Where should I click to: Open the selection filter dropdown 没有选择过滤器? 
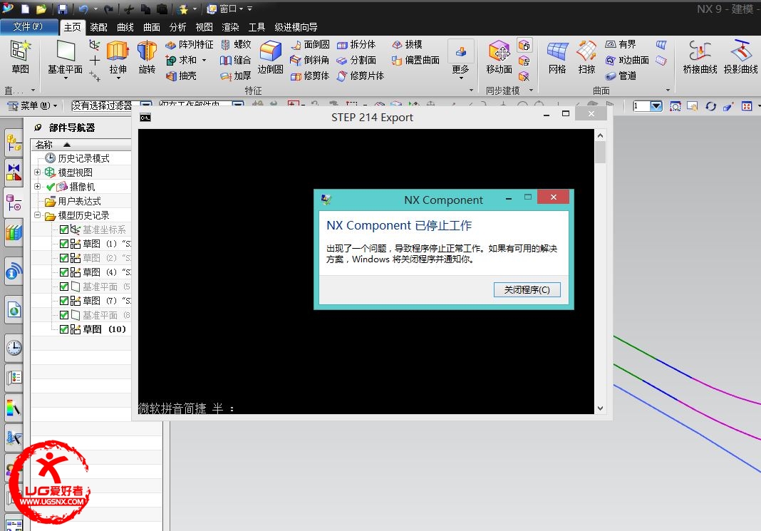tap(146, 105)
